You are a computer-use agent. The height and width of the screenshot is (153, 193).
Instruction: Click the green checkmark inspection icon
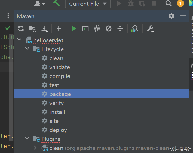point(8,28)
